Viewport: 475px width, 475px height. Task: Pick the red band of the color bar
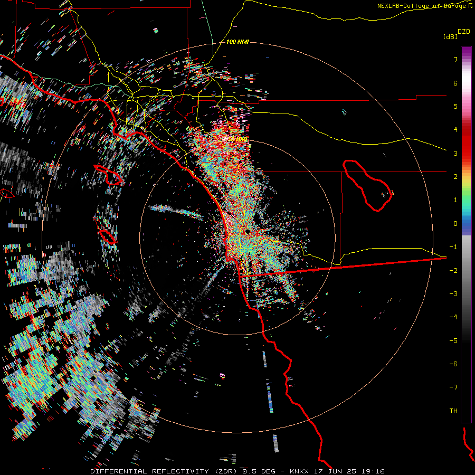(466, 142)
